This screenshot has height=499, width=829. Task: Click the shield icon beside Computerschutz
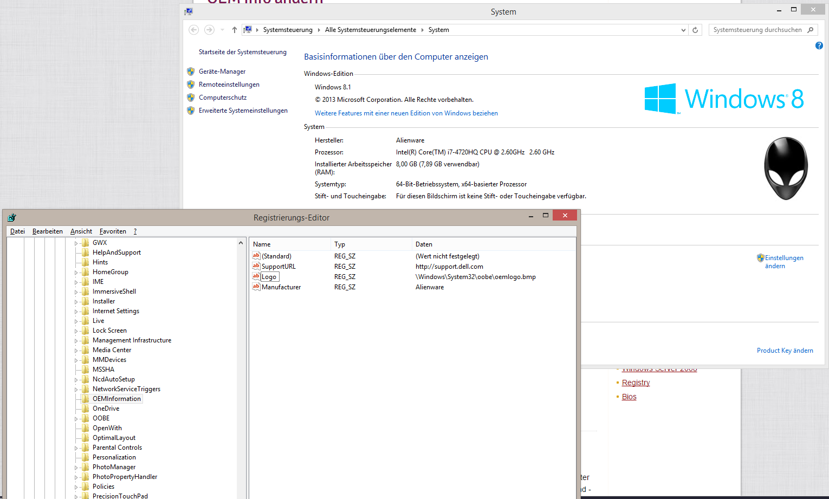[x=191, y=98]
